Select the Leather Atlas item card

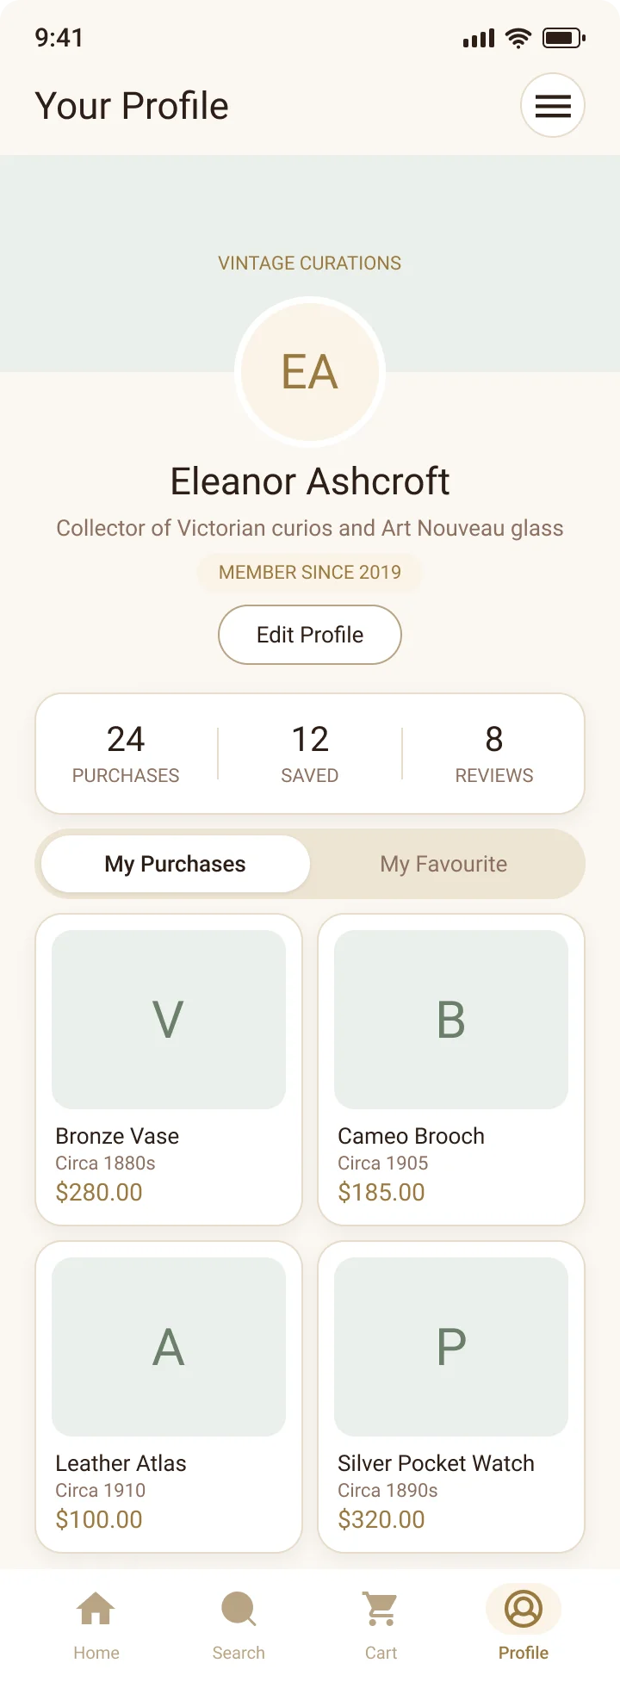click(169, 1397)
